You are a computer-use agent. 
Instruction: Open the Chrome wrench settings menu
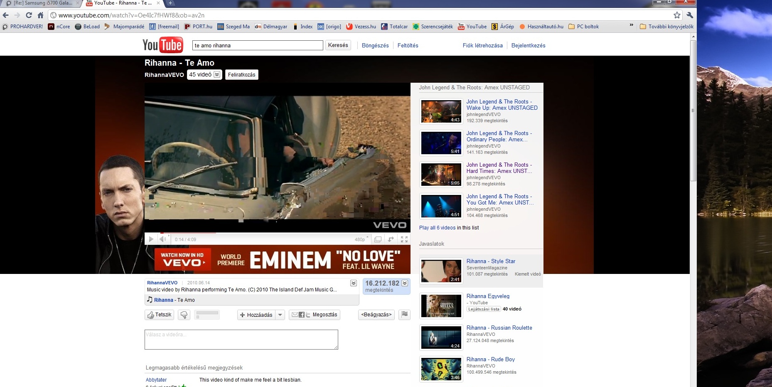pos(690,15)
